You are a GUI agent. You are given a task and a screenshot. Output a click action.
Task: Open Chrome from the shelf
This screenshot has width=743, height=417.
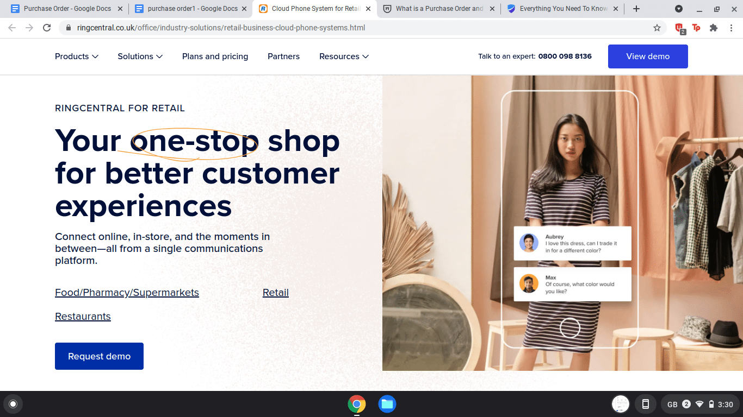(x=357, y=404)
